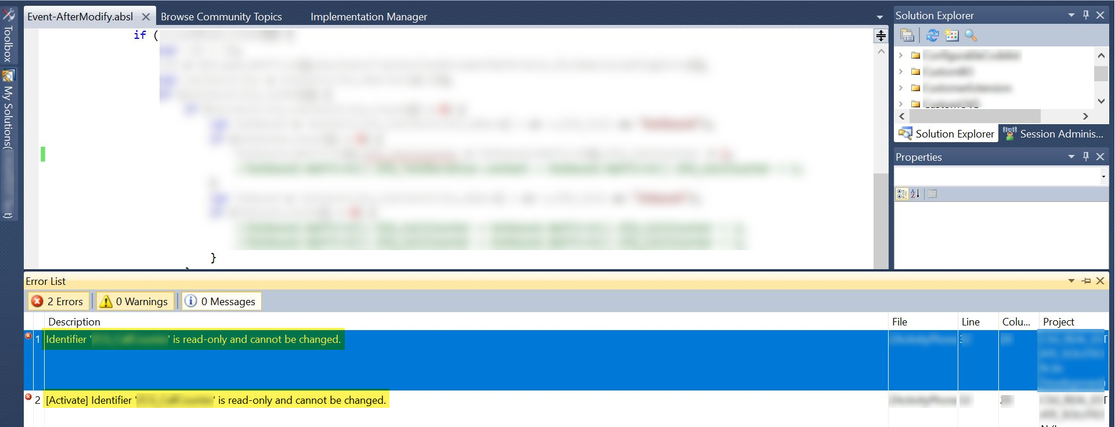Image resolution: width=1115 pixels, height=427 pixels.
Task: Open Solution Explorer window position dropdown
Action: pyautogui.click(x=1071, y=16)
